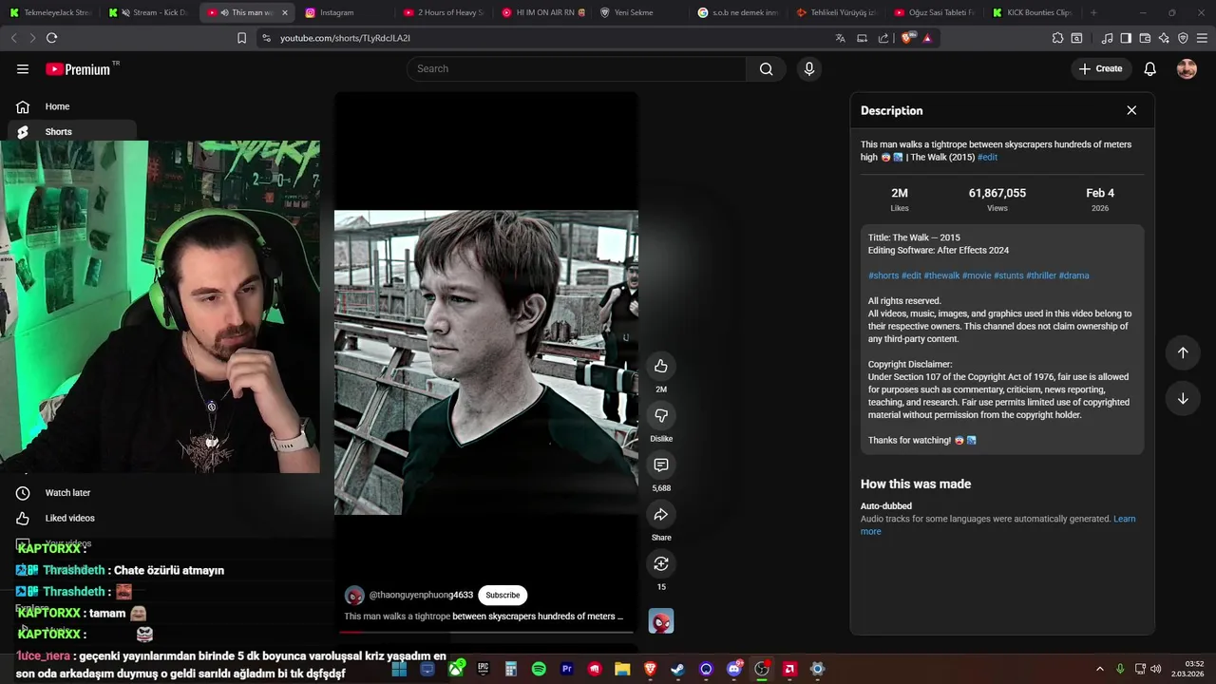Viewport: 1216px width, 684px height.
Task: Switch to the KICK Bounties Clips tab
Action: pyautogui.click(x=1032, y=12)
